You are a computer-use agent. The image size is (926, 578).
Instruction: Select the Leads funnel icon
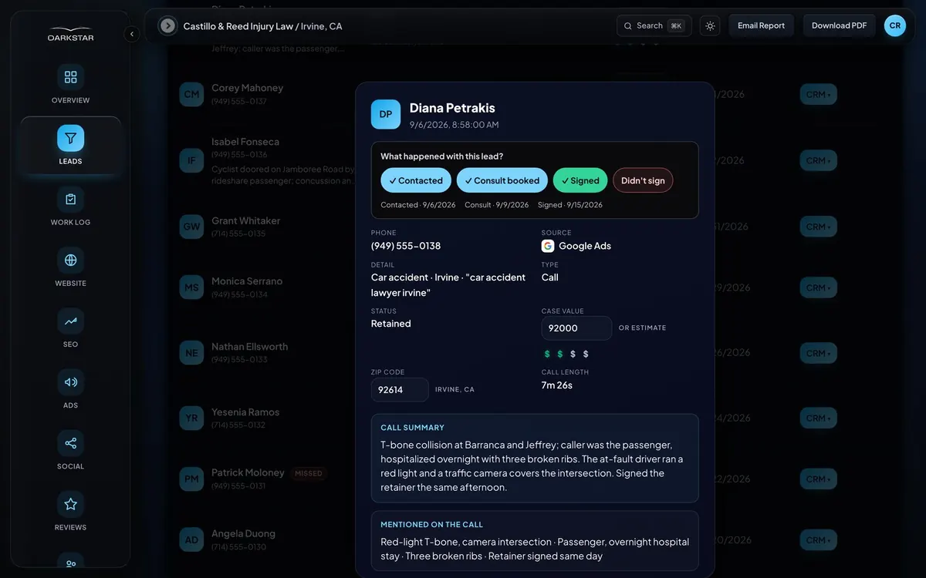(70, 138)
